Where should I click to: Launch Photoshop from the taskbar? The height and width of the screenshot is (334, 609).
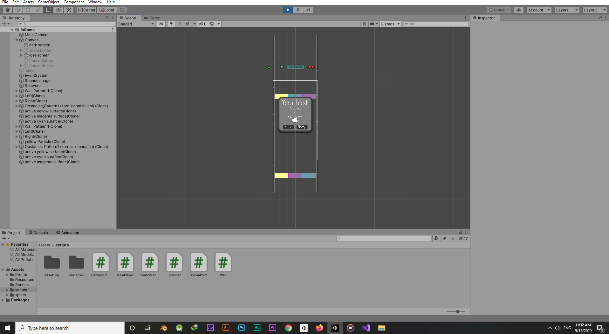pos(241,328)
